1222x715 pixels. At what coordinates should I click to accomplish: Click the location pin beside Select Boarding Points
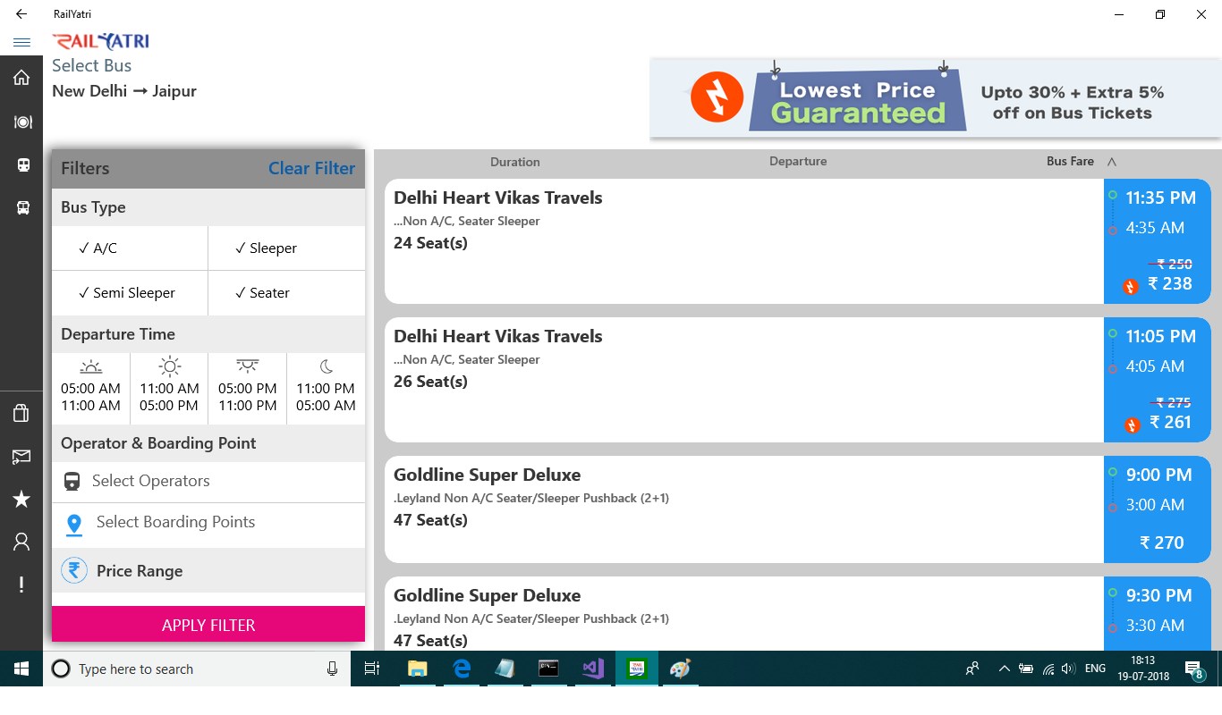click(75, 525)
